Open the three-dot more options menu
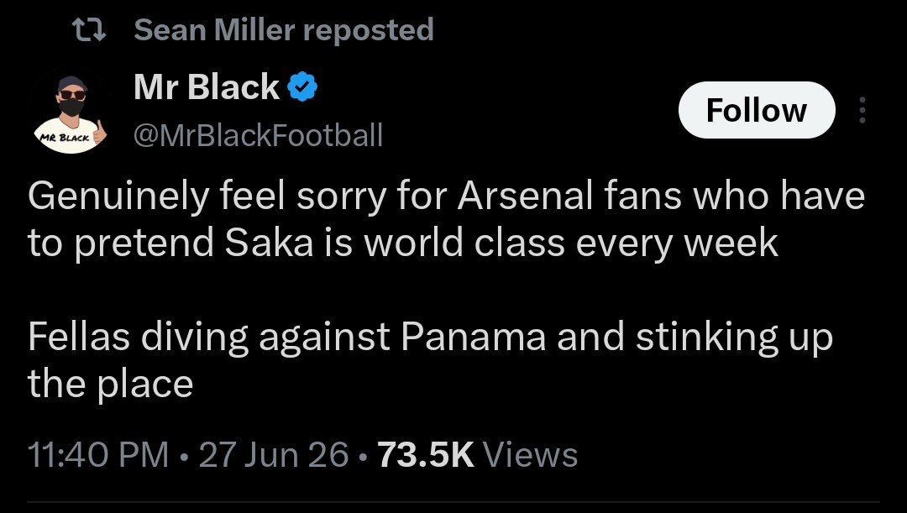Screen dimensions: 907x513 coord(862,110)
